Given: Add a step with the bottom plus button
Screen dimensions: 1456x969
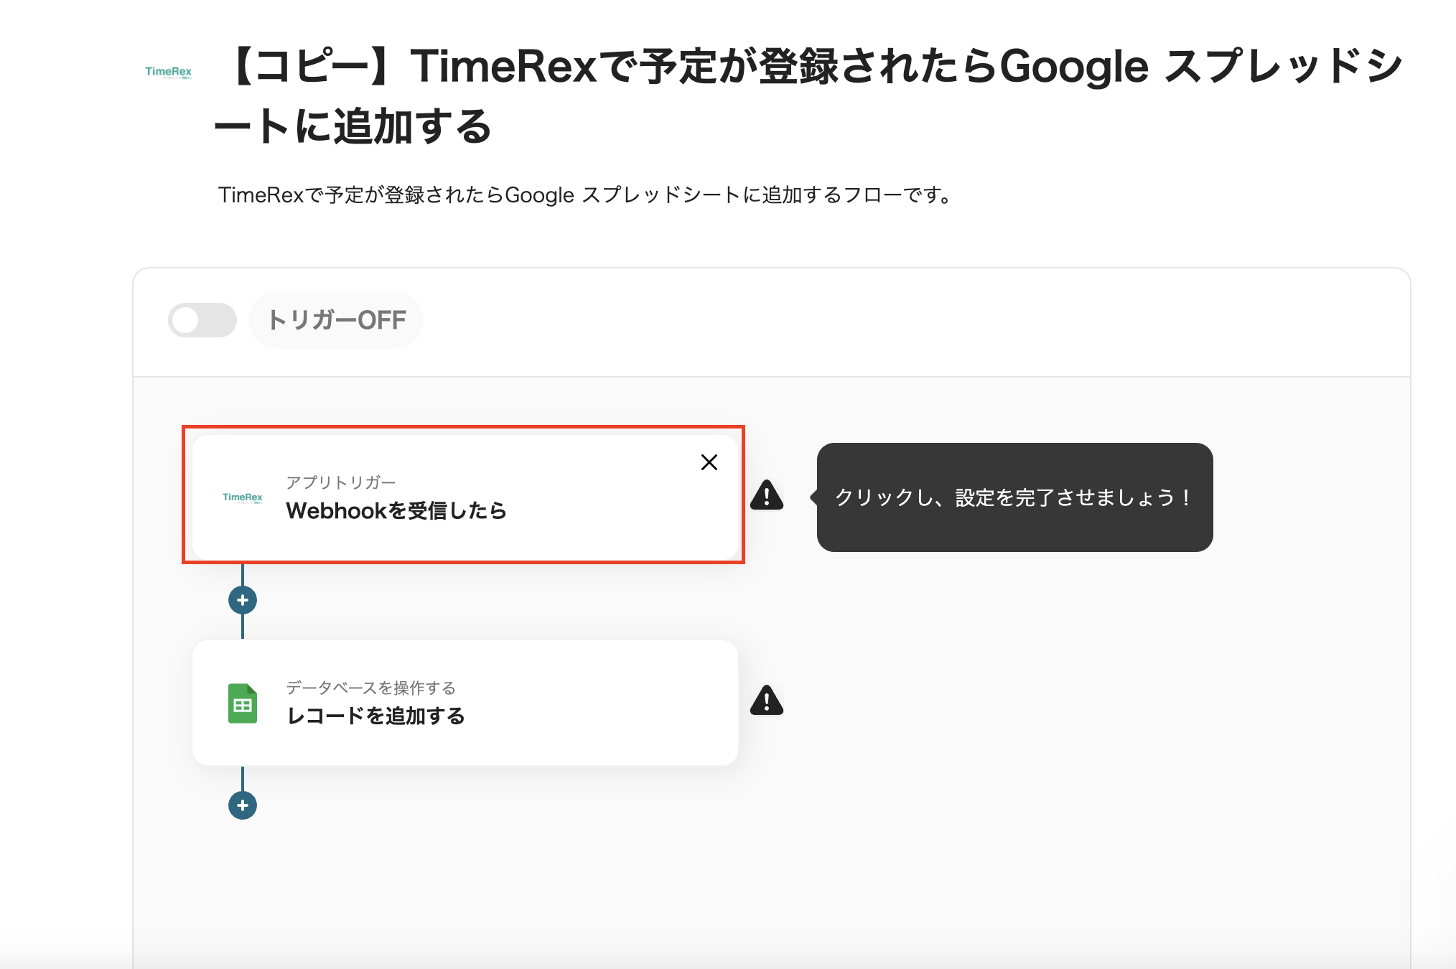Looking at the screenshot, I should pyautogui.click(x=243, y=805).
